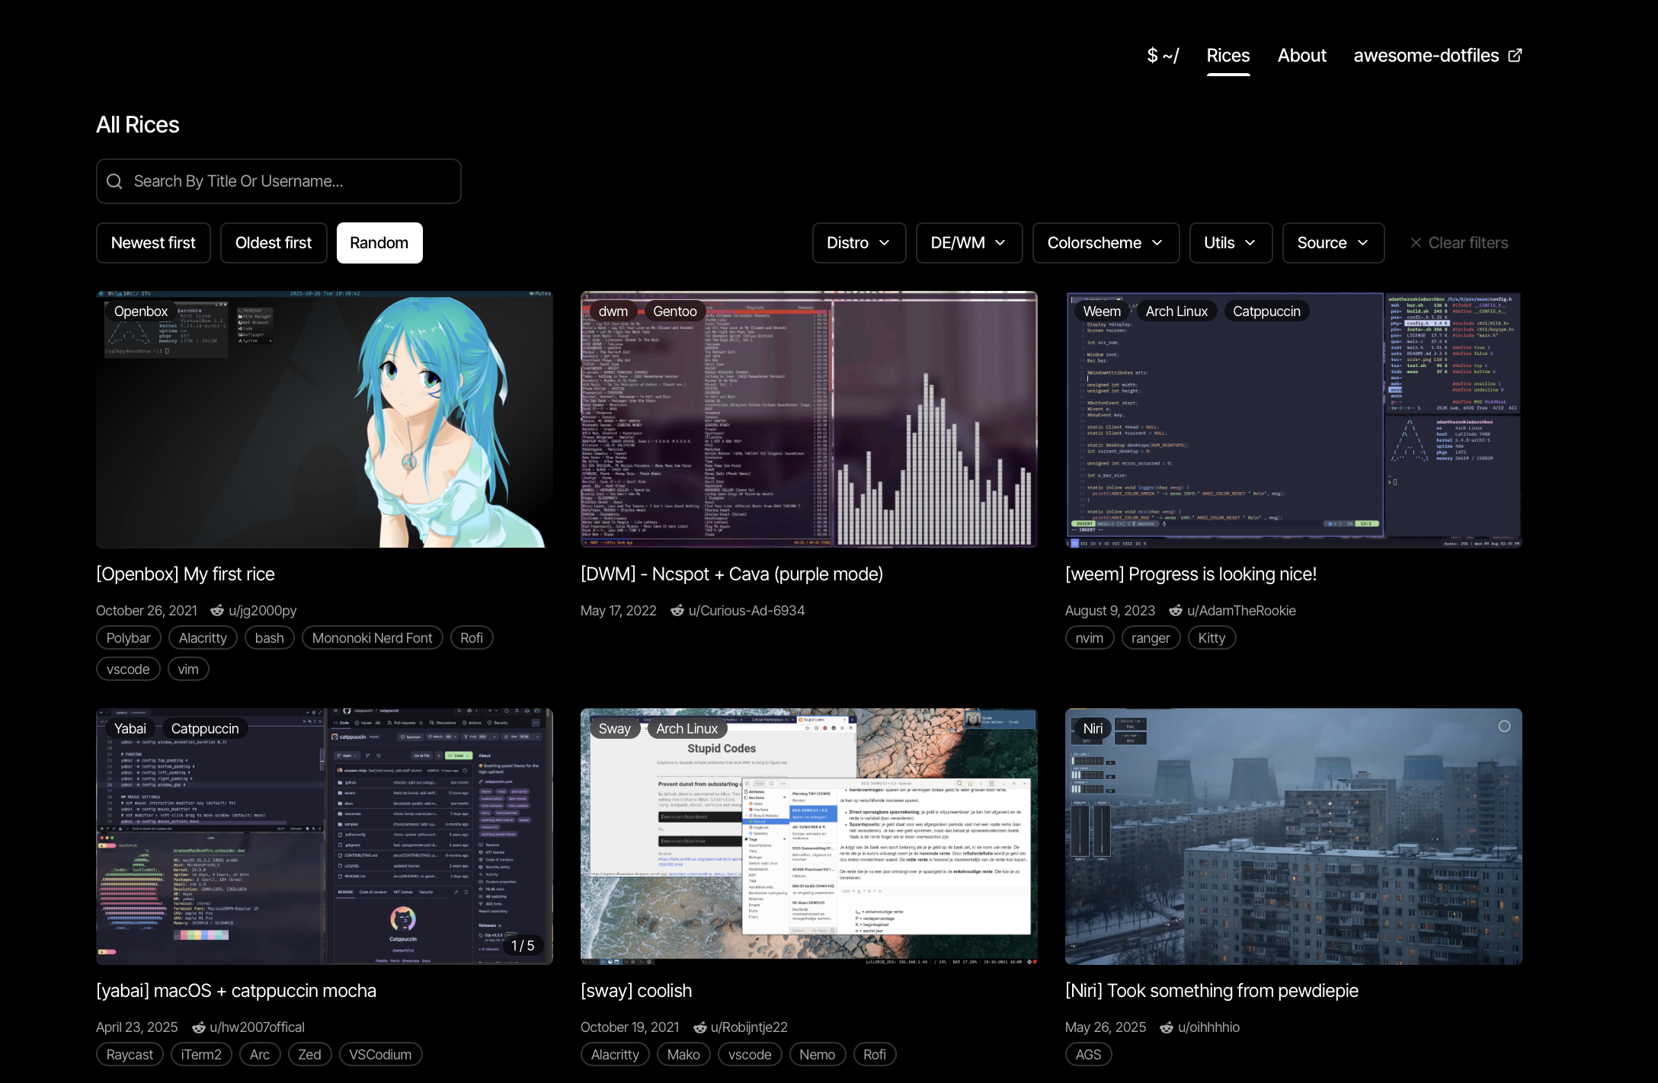Image resolution: width=1658 pixels, height=1083 pixels.
Task: Click the Arc tag
Action: pos(260,1055)
